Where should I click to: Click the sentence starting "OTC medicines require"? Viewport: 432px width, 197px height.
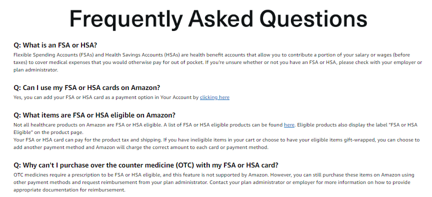pyautogui.click(x=141, y=175)
